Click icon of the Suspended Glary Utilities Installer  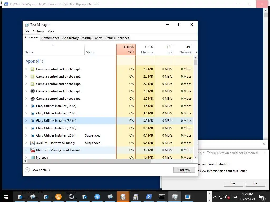(32, 135)
